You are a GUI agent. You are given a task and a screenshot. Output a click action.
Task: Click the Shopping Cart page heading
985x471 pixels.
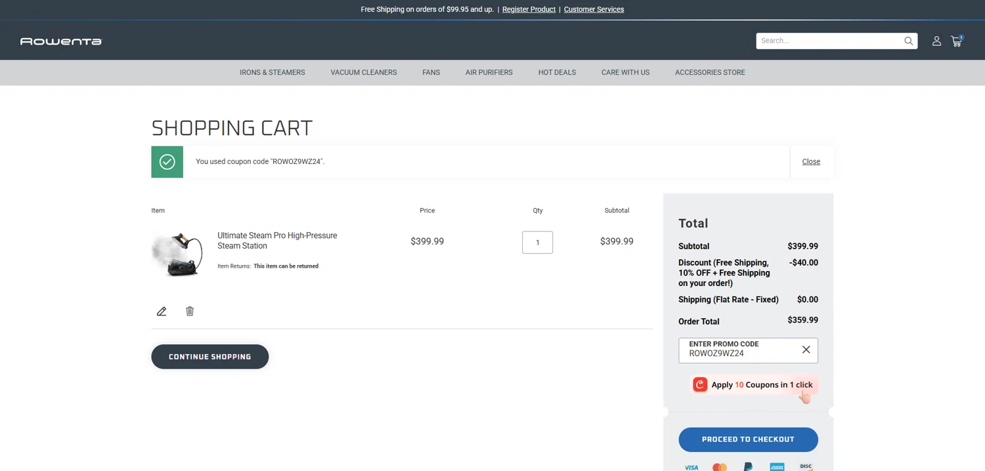[x=232, y=127]
